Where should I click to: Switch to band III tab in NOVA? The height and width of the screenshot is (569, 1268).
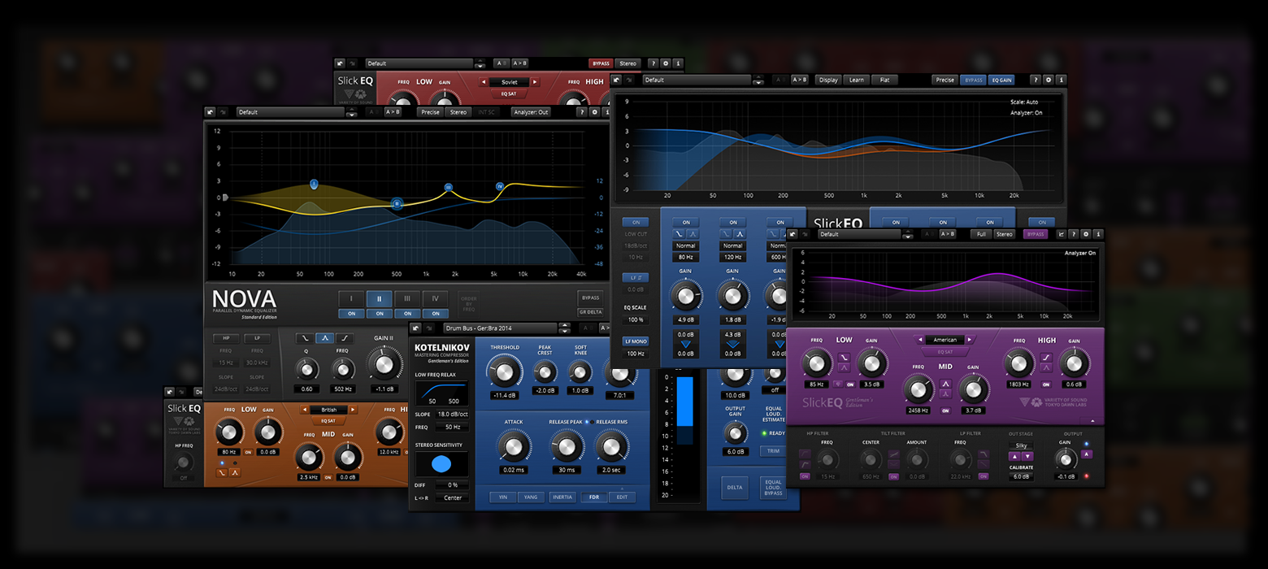click(x=407, y=299)
